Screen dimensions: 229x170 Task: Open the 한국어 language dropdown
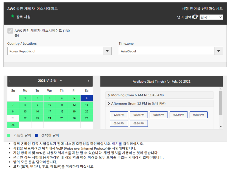click(x=211, y=17)
